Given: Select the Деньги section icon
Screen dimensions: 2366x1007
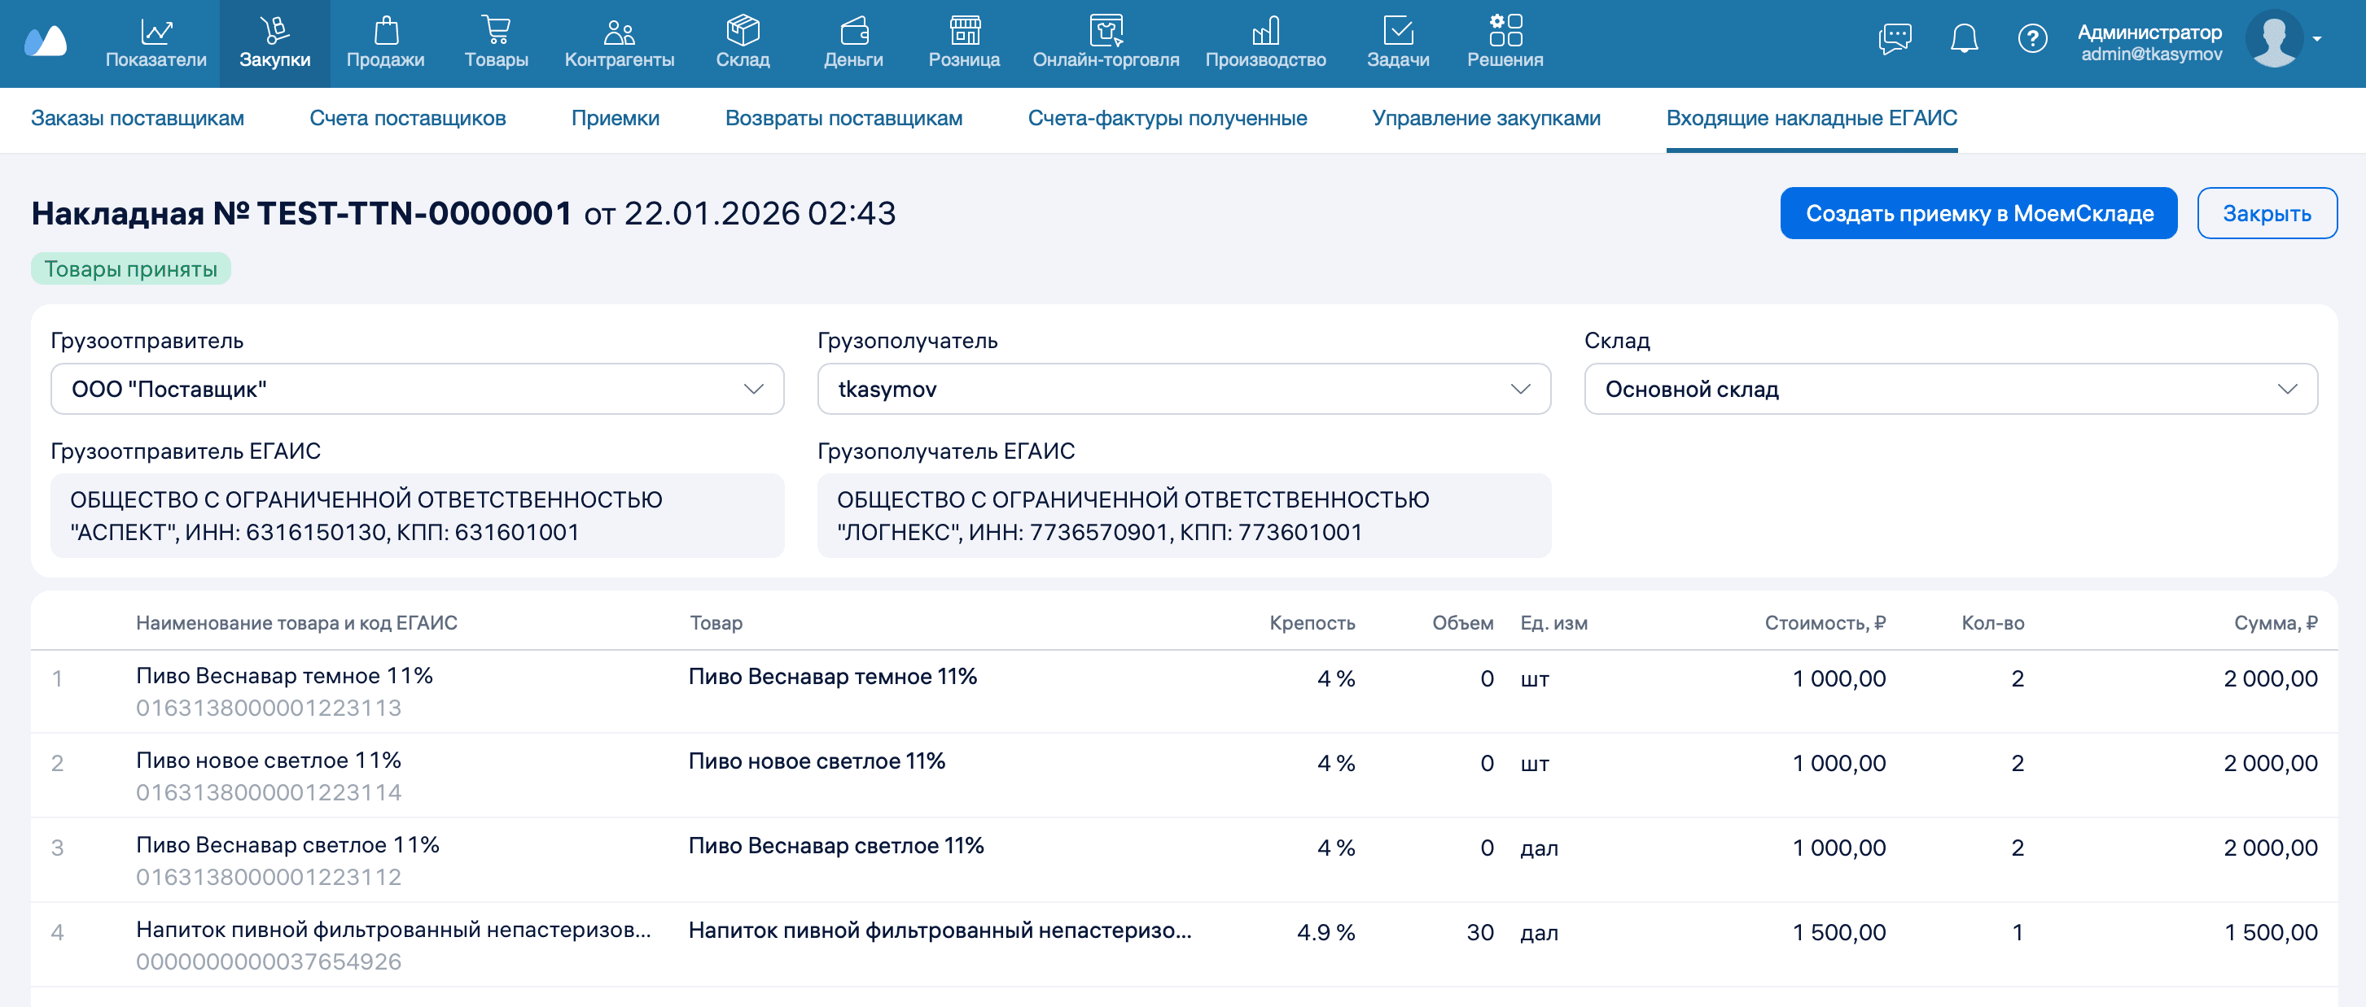Looking at the screenshot, I should click(x=854, y=30).
